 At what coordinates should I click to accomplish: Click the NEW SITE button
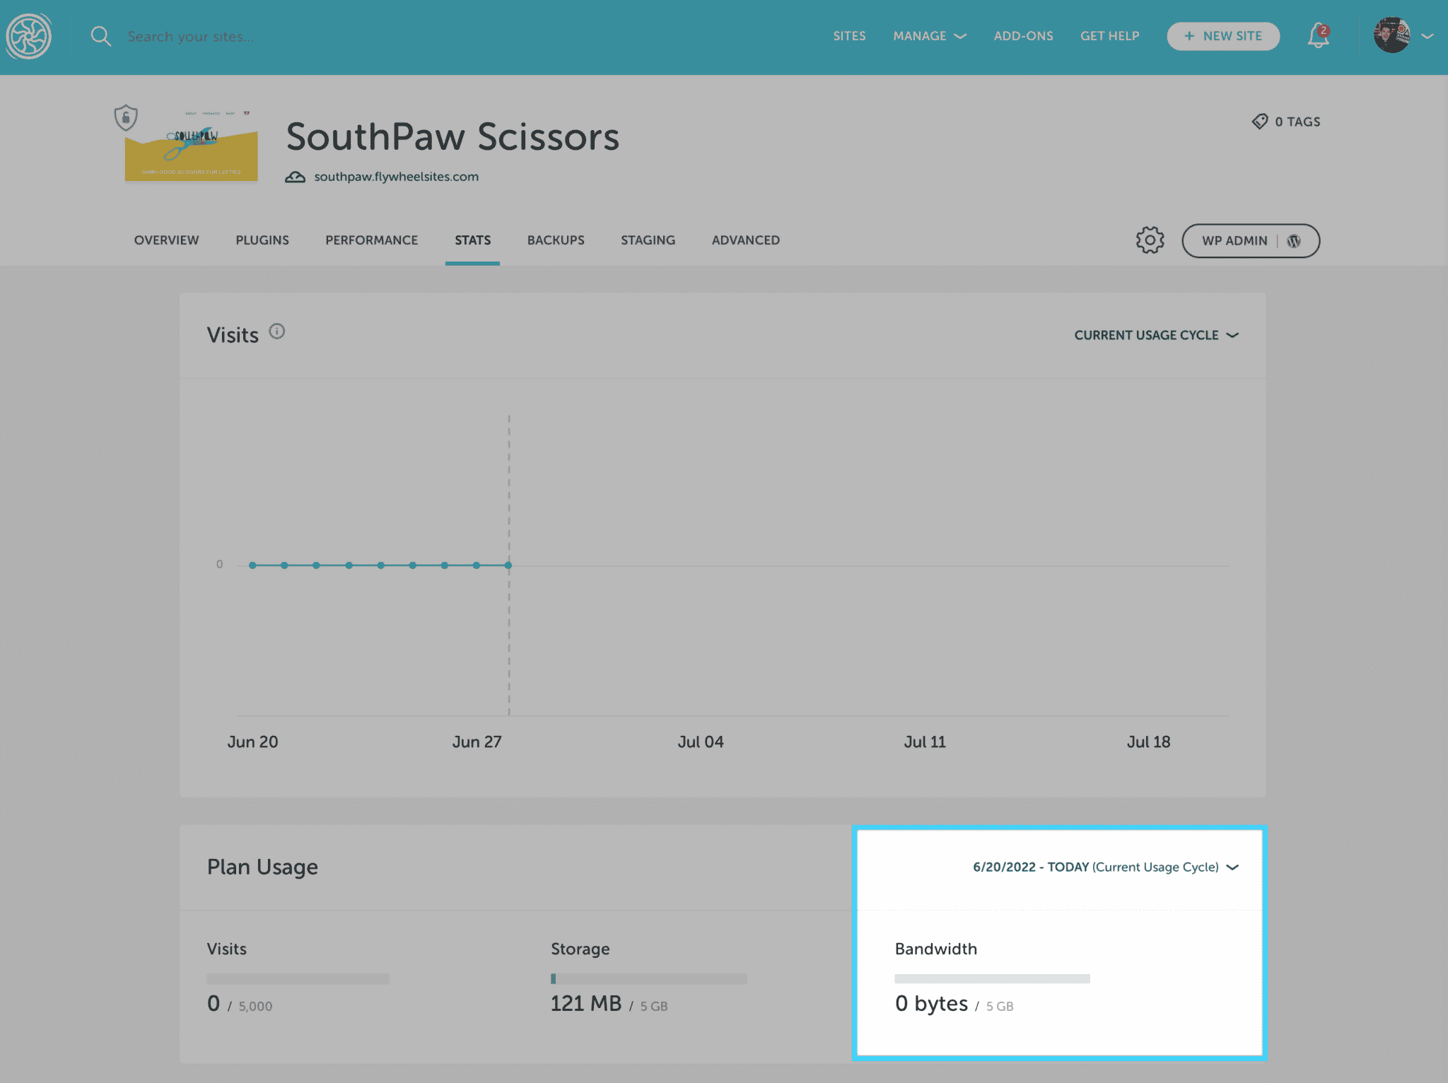pos(1223,36)
